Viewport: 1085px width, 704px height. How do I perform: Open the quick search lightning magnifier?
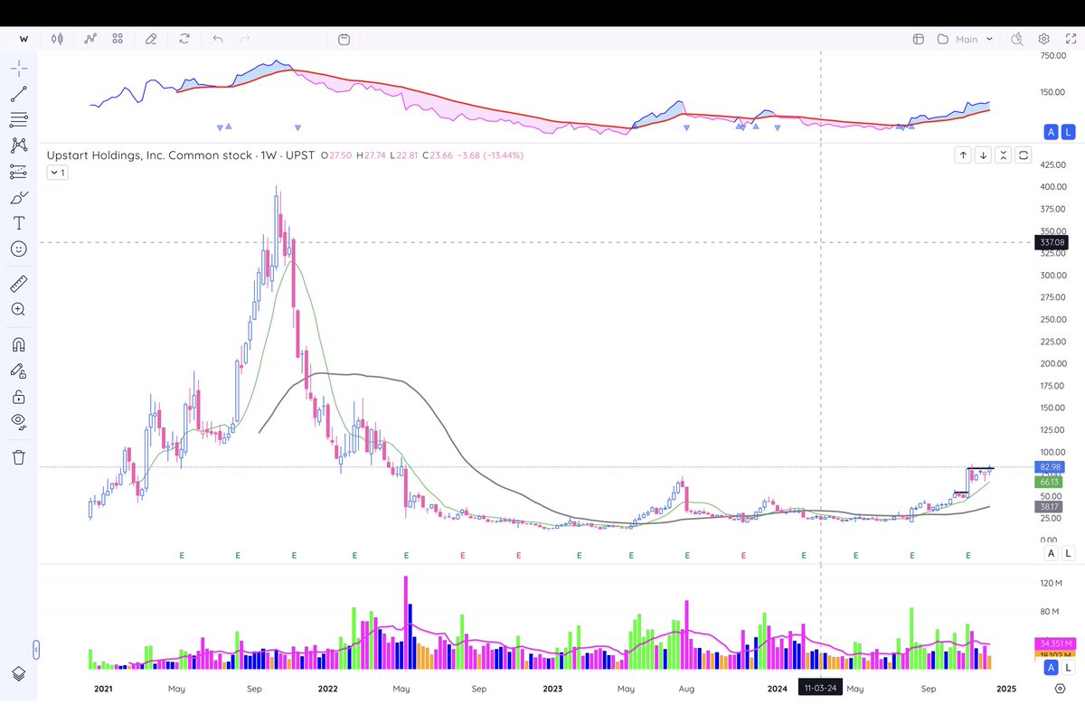click(x=1017, y=39)
